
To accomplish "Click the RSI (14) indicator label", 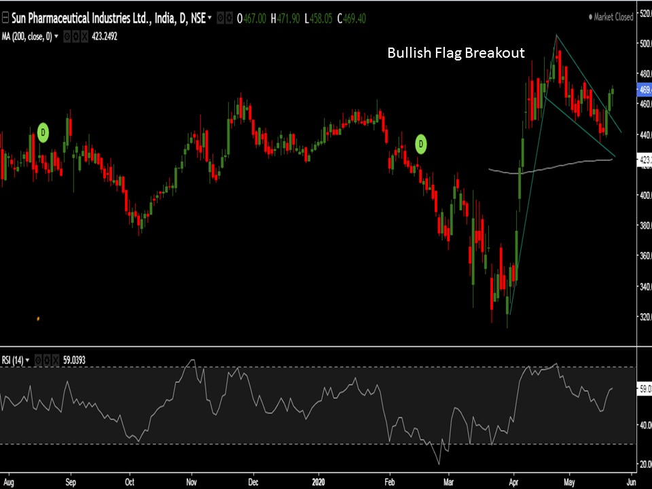I will tap(12, 360).
